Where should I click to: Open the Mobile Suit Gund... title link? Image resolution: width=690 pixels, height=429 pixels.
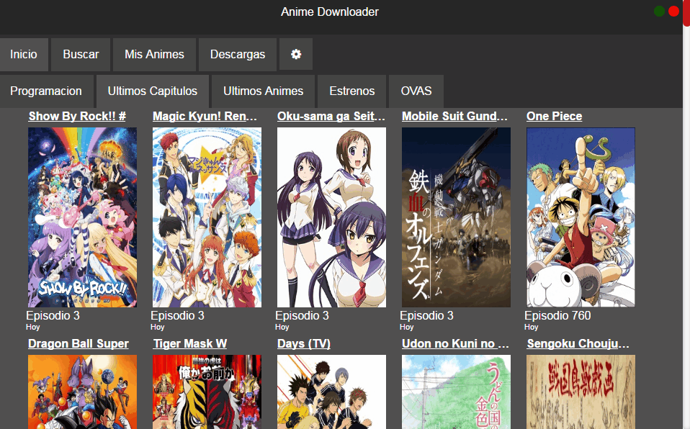click(x=454, y=116)
